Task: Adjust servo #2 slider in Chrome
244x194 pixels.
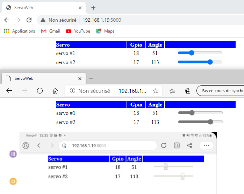Action: 210,62
